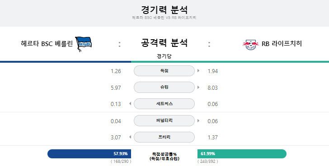Select the 세트피스 stat pill
The image size is (329, 166).
click(164, 104)
